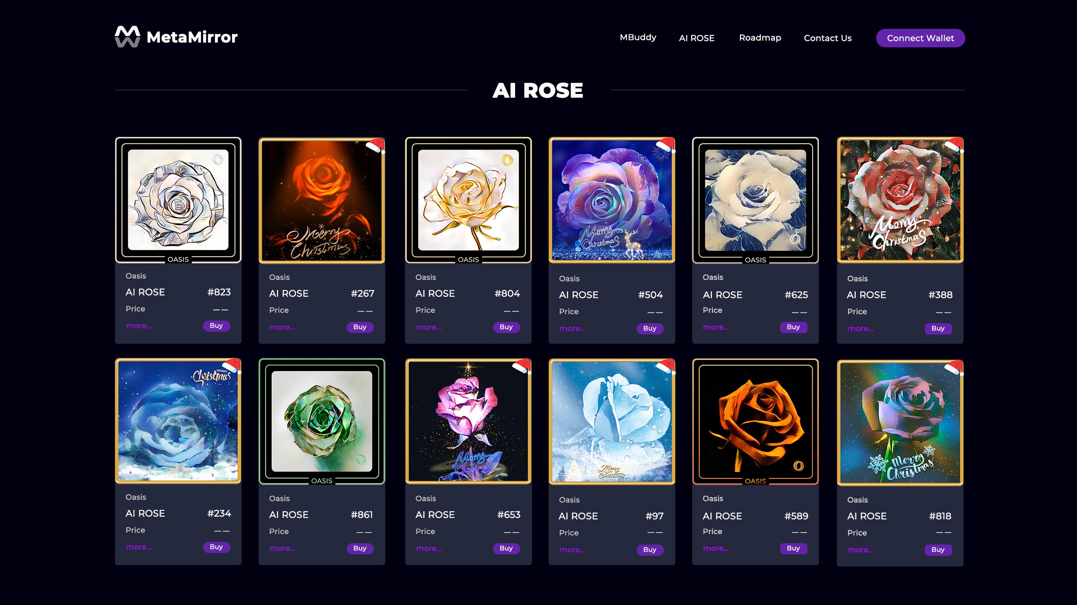This screenshot has height=605, width=1077.
Task: Click the blue snowy rose #234 thumbnail
Action: [178, 421]
